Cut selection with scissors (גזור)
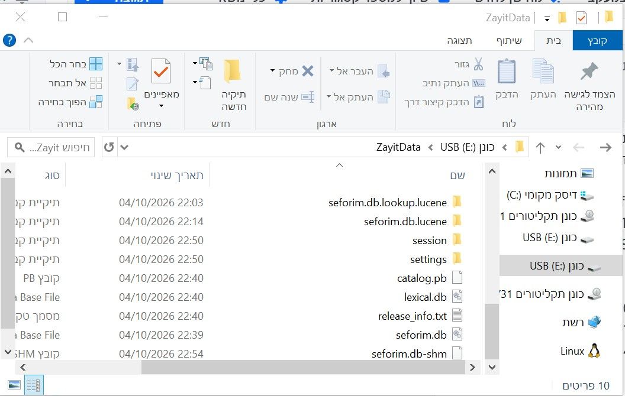This screenshot has width=625, height=396. [x=469, y=64]
